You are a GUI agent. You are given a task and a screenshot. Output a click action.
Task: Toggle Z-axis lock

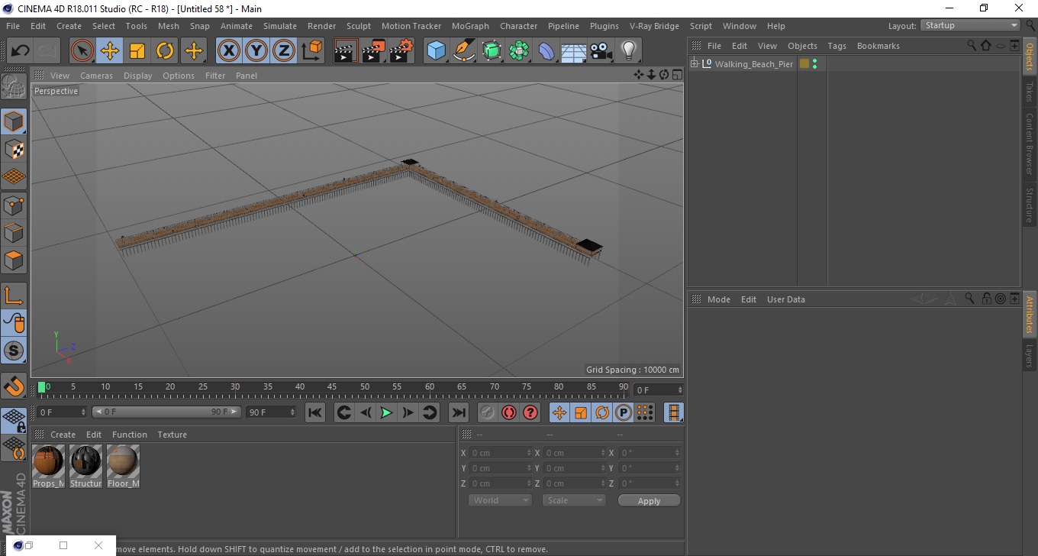(284, 51)
